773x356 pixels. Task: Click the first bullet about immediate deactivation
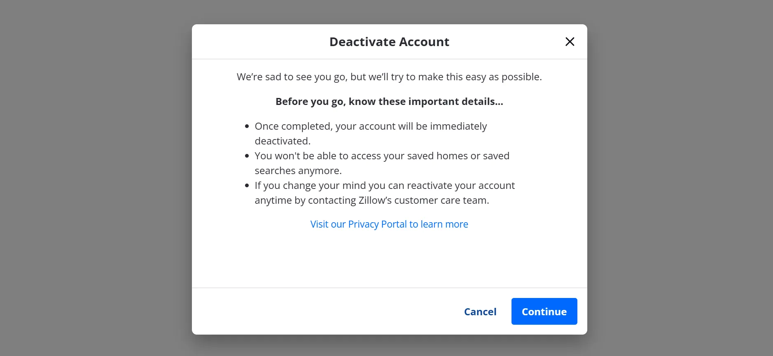(371, 133)
